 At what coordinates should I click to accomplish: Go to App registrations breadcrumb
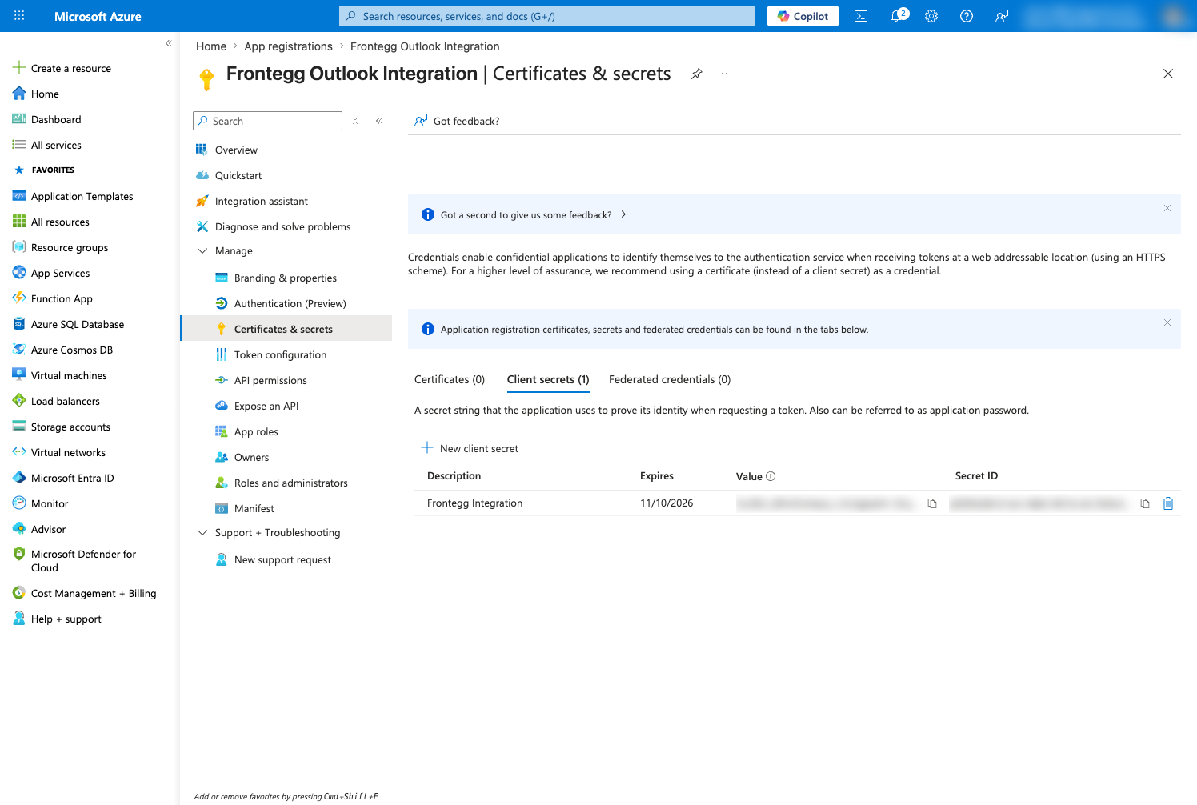[x=288, y=46]
